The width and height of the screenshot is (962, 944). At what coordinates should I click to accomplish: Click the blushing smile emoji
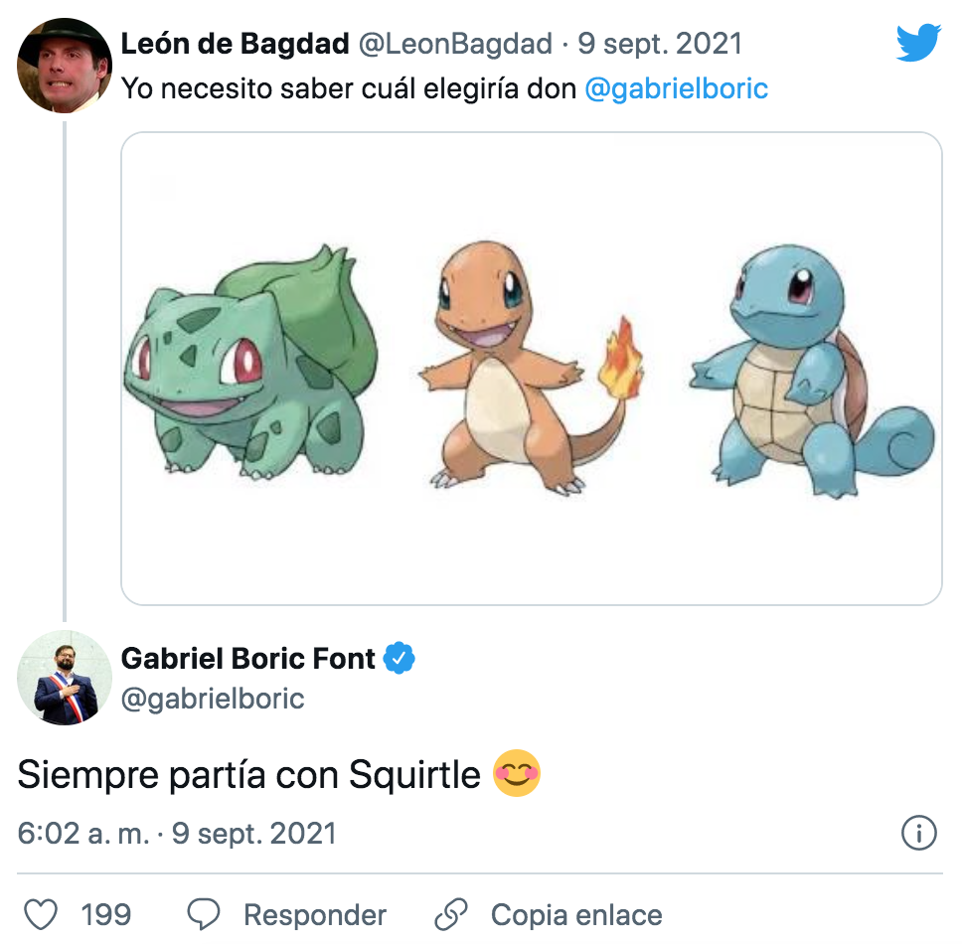click(517, 774)
